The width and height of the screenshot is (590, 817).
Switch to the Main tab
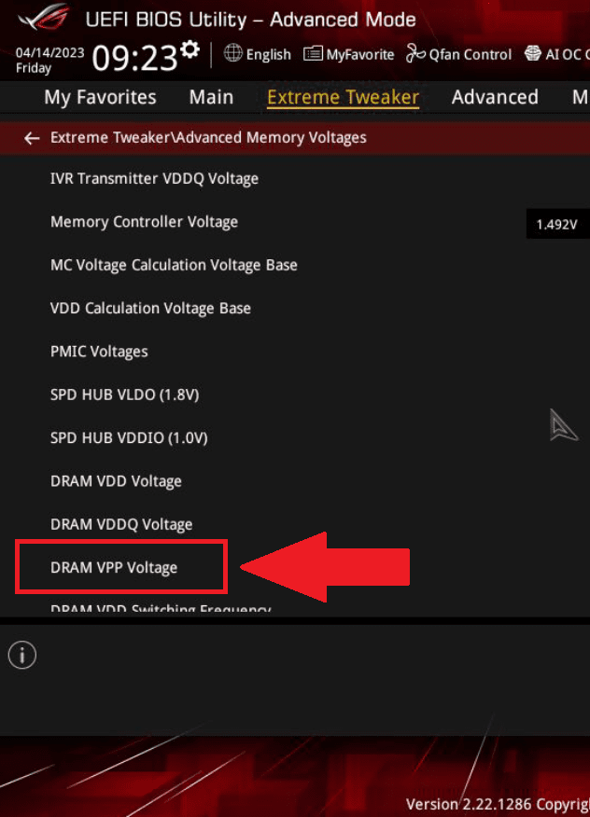211,97
